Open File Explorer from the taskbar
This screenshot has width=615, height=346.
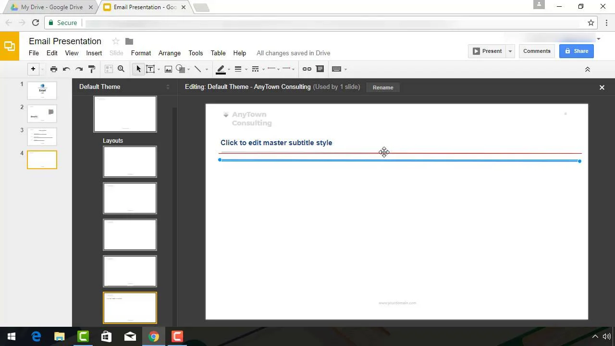pyautogui.click(x=59, y=336)
